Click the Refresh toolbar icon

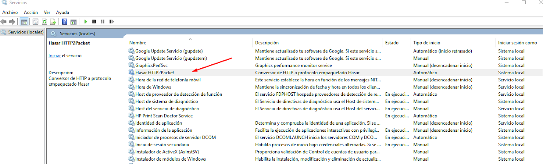coord(44,22)
